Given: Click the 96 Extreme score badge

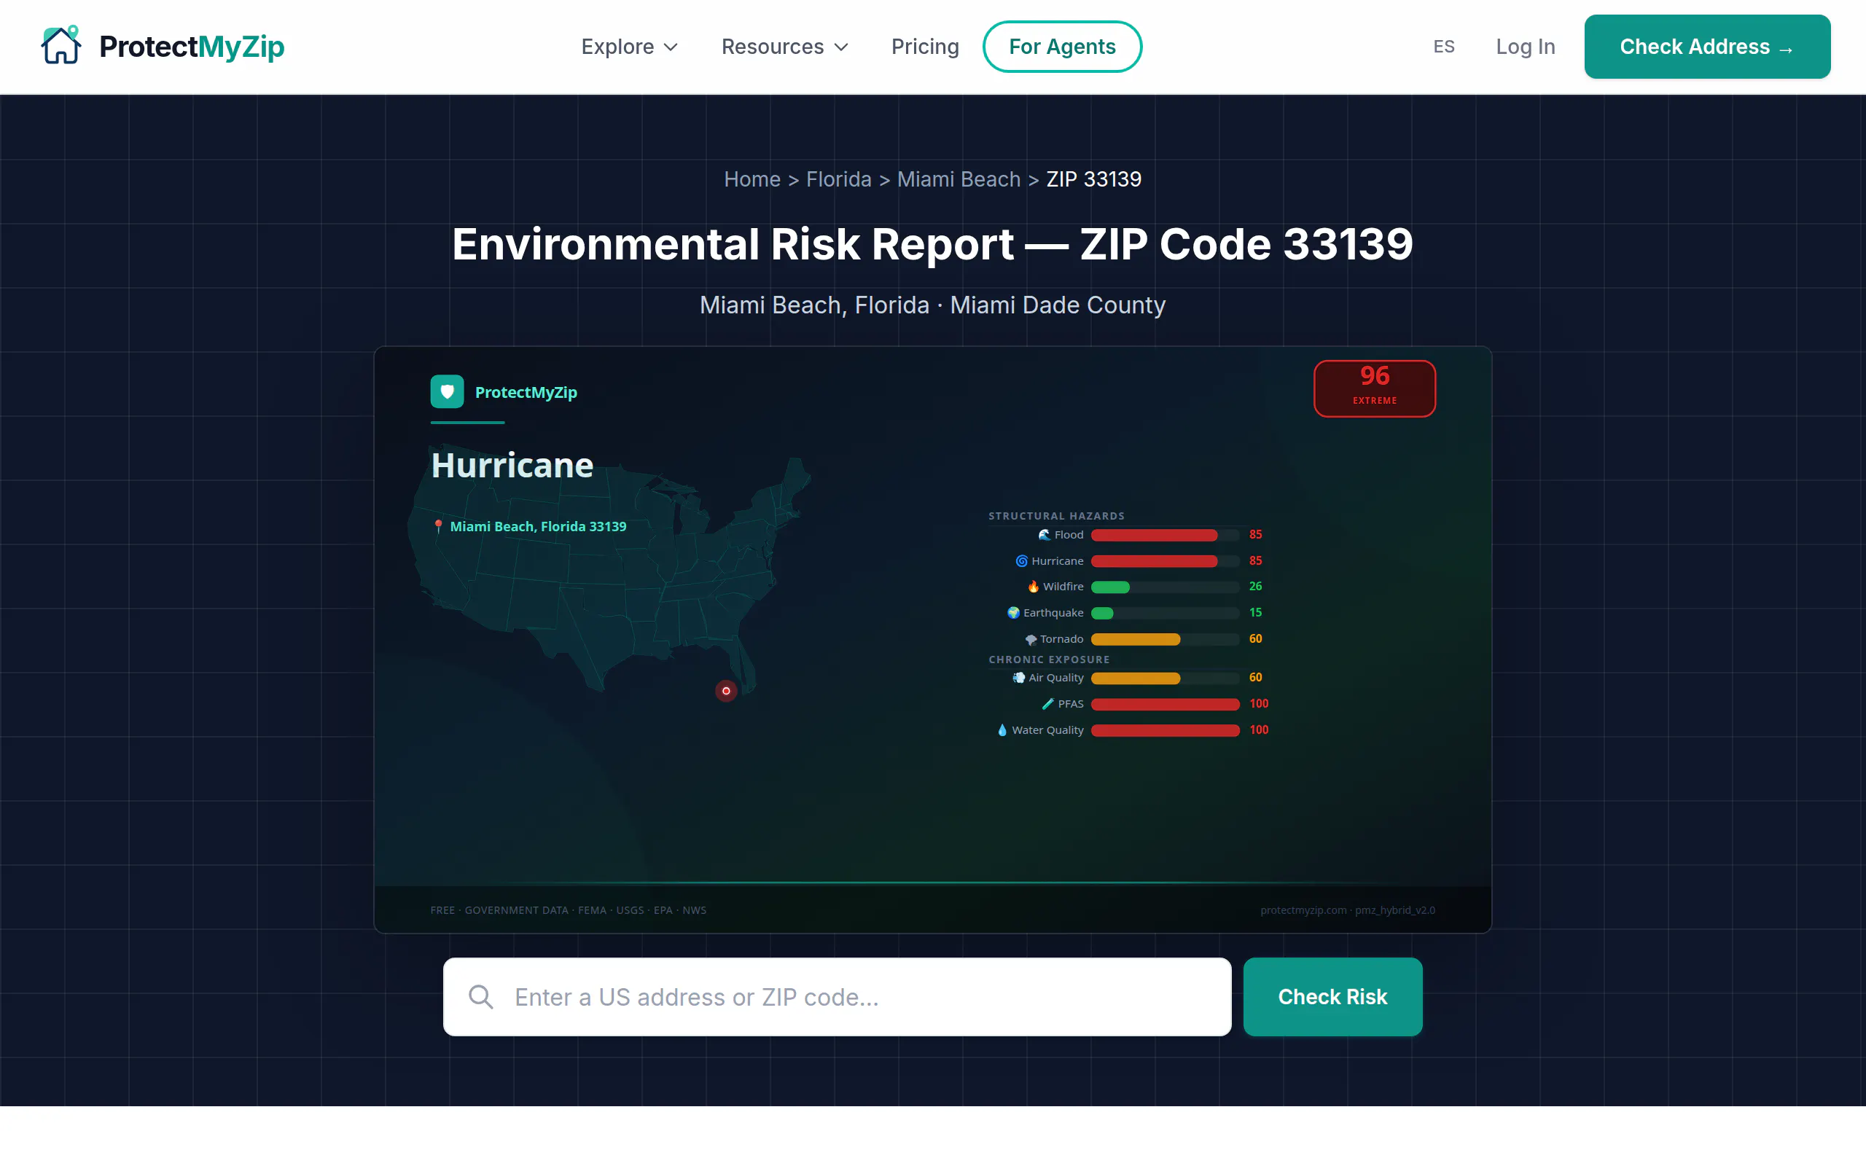Looking at the screenshot, I should pos(1374,388).
